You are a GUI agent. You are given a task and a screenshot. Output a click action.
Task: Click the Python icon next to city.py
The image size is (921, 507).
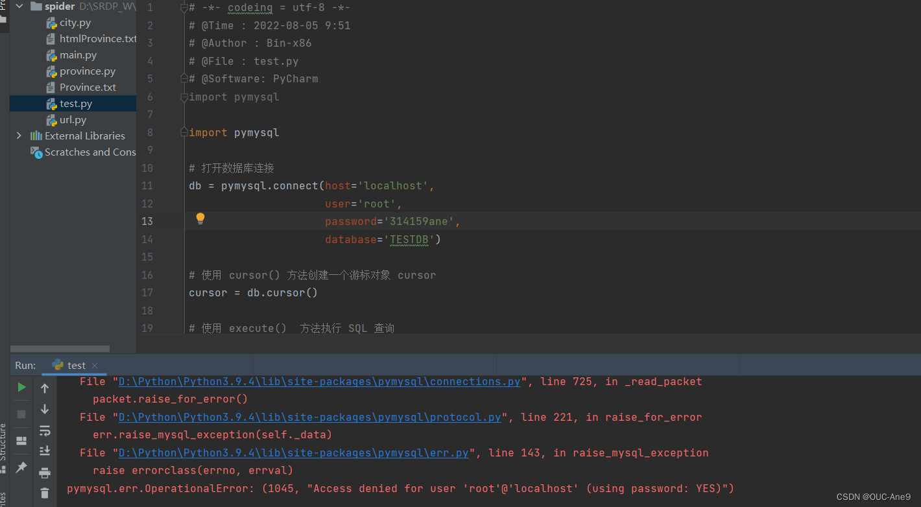52,23
